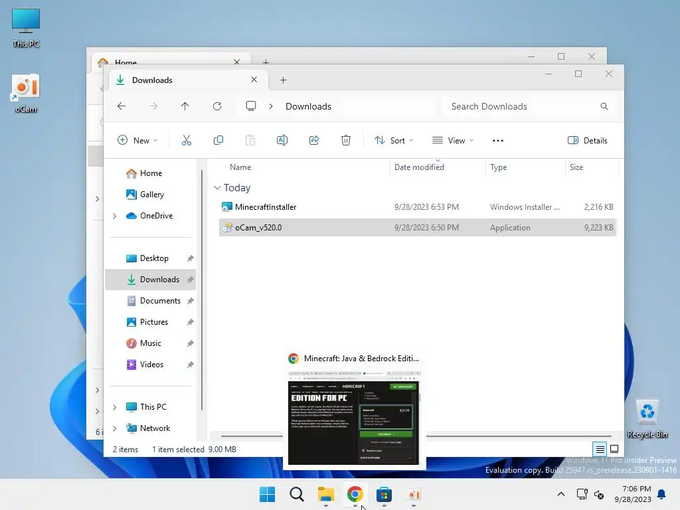
Task: Select the This PC desktop icon
Action: [x=26, y=28]
